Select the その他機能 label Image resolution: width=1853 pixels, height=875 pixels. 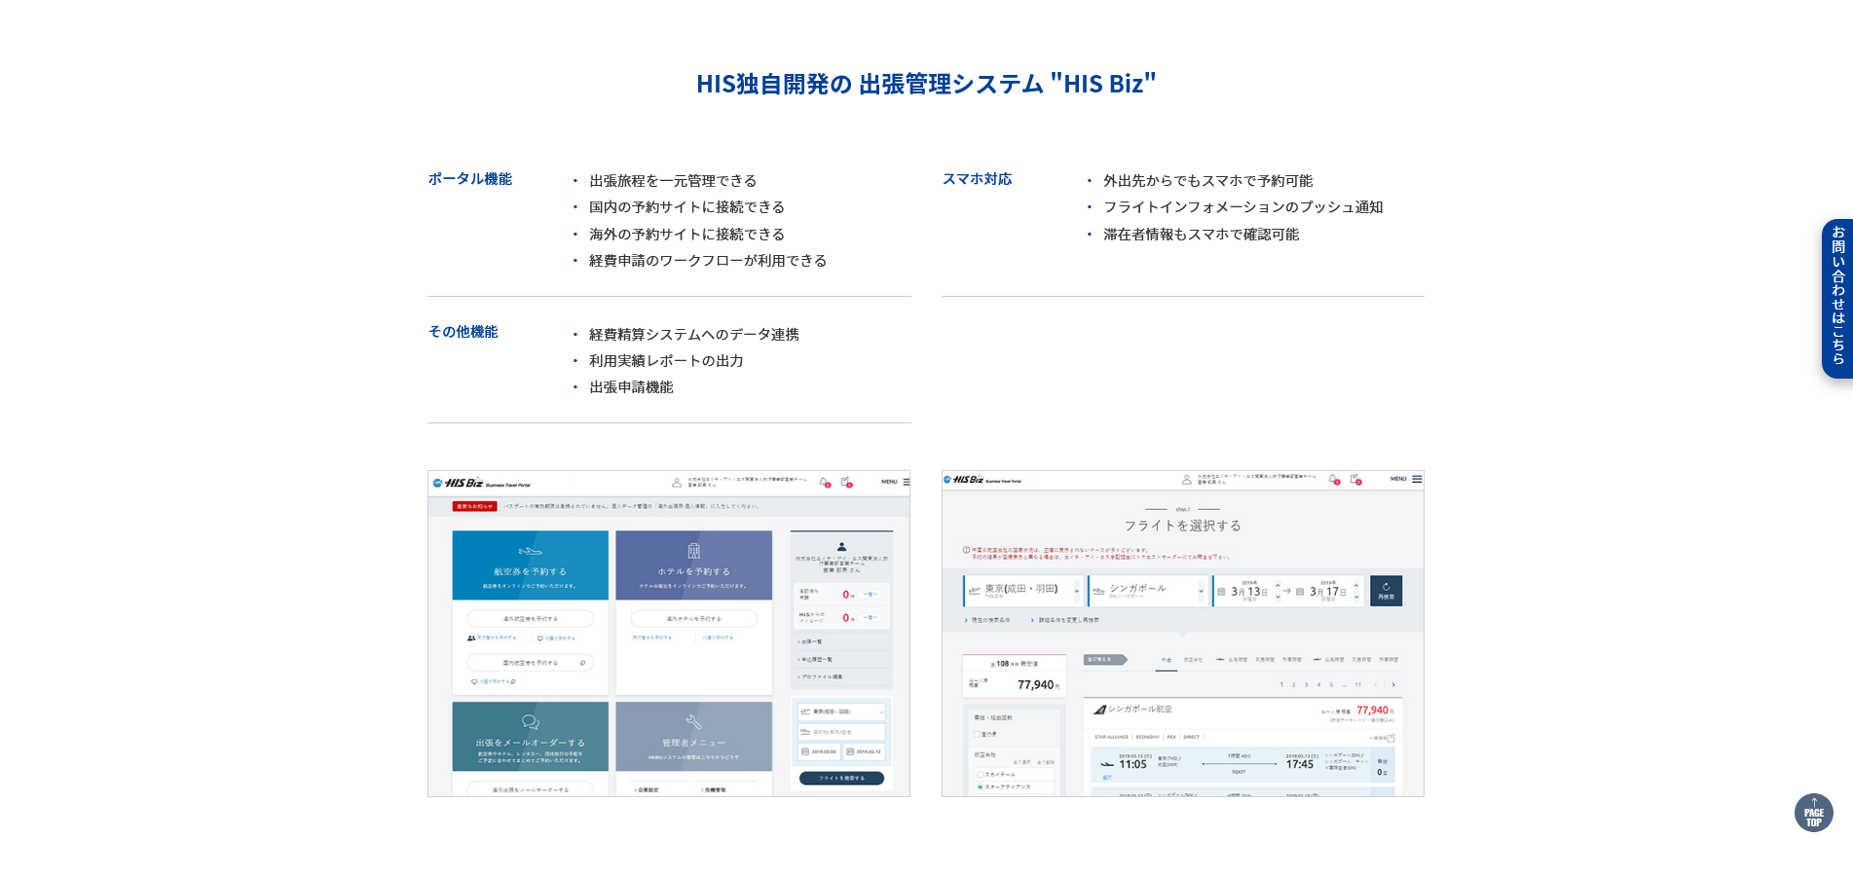coord(463,332)
